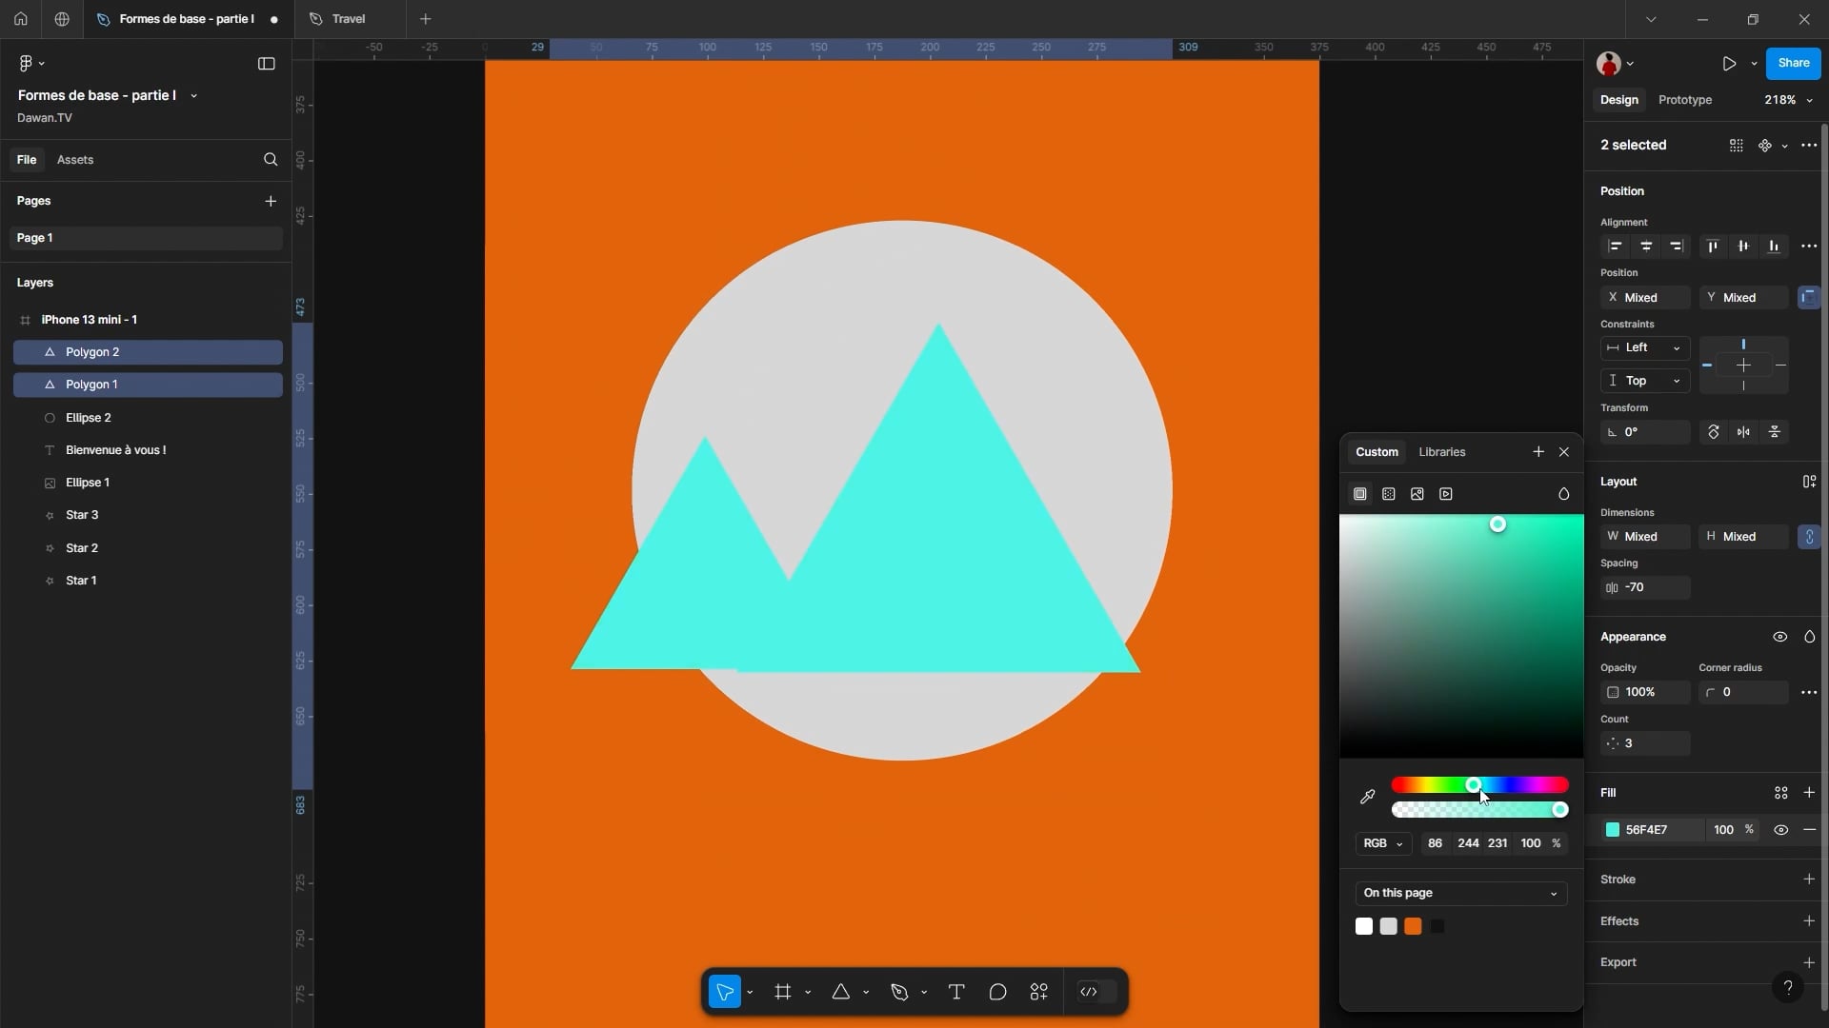
Task: Align selection to left edge
Action: [1615, 247]
